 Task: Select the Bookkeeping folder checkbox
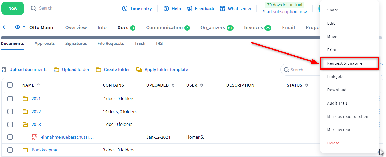point(10,150)
